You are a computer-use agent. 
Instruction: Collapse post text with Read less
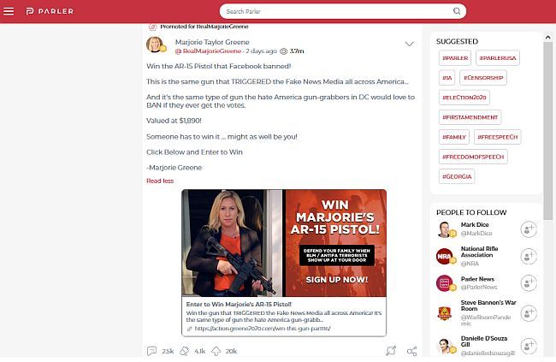coord(160,181)
